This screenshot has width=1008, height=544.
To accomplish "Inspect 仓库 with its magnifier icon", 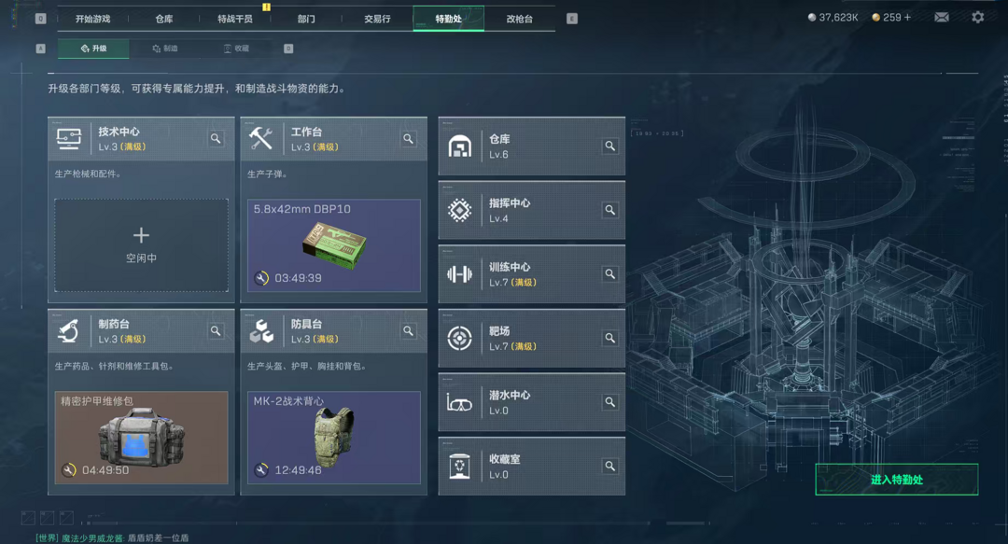I will coord(610,146).
